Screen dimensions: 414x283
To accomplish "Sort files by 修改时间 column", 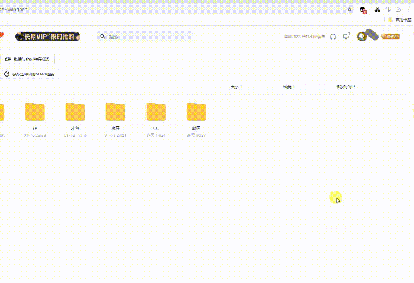I will 344,87.
